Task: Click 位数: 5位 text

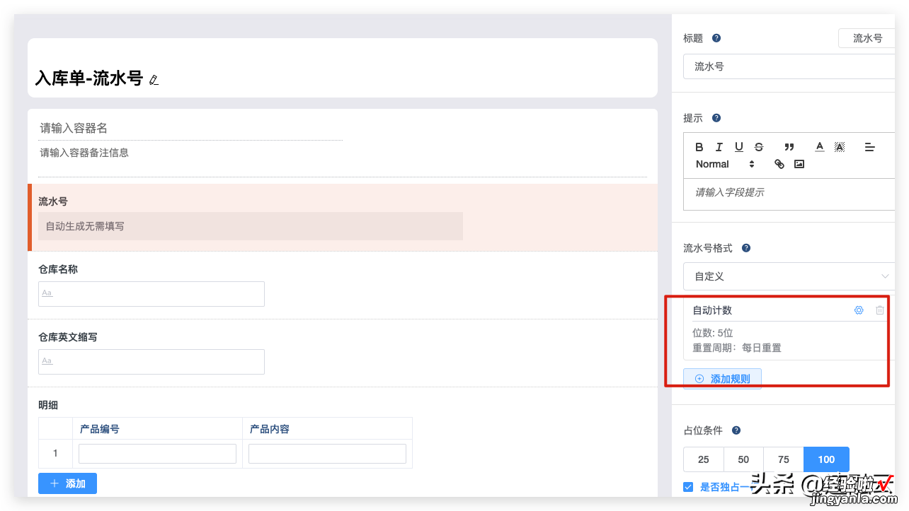Action: pyautogui.click(x=713, y=333)
